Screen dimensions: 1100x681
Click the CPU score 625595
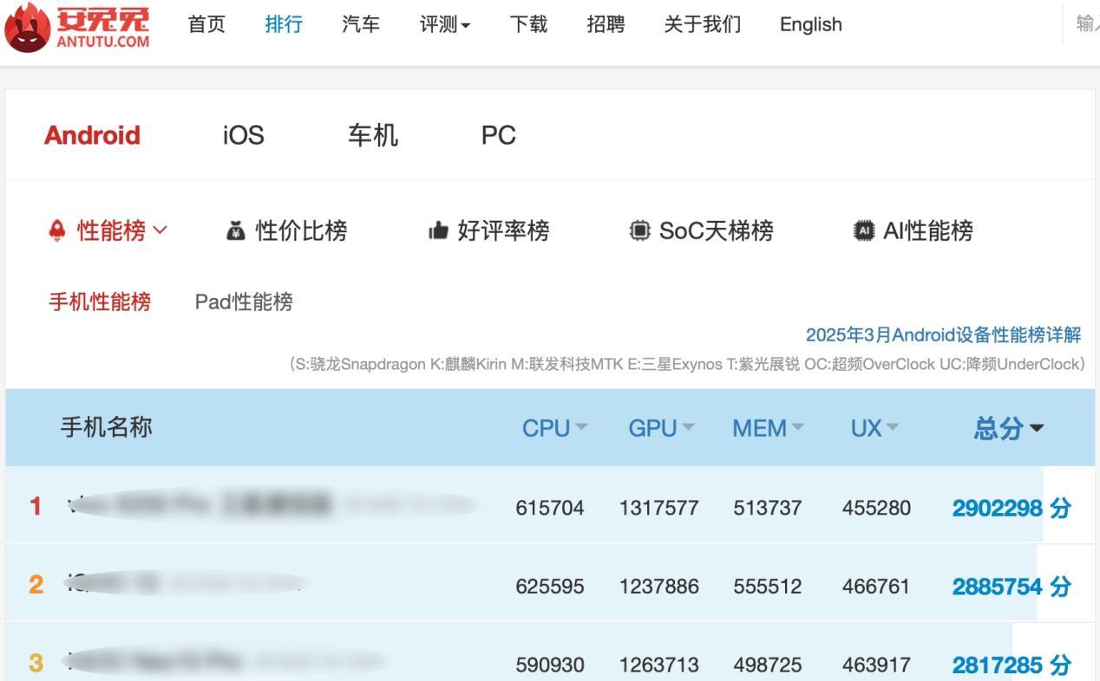click(x=550, y=587)
